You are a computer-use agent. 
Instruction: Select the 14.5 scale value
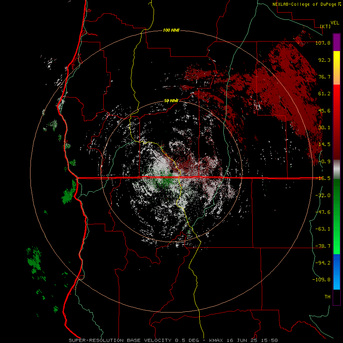[324, 144]
